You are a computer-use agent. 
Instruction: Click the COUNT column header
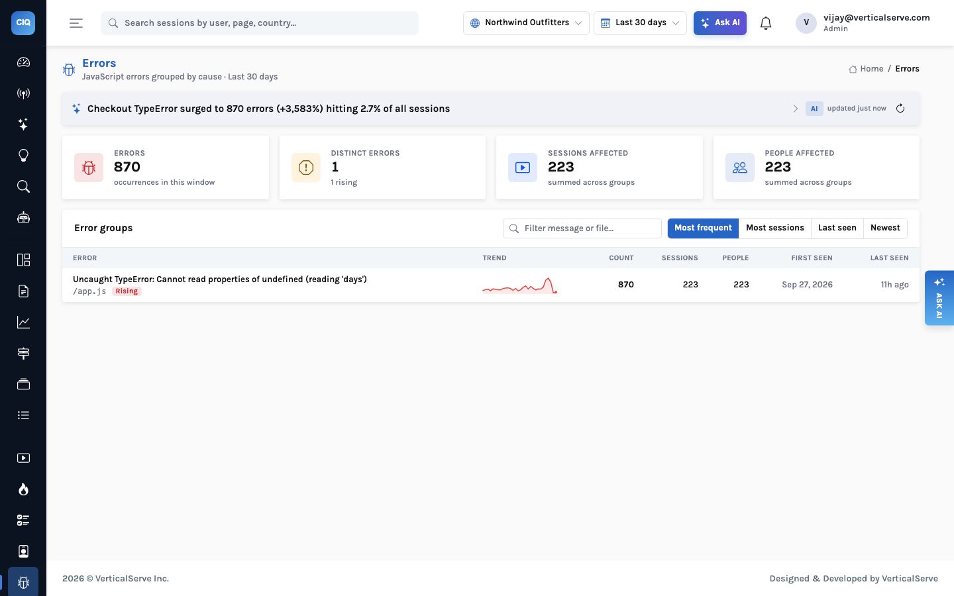pyautogui.click(x=621, y=258)
